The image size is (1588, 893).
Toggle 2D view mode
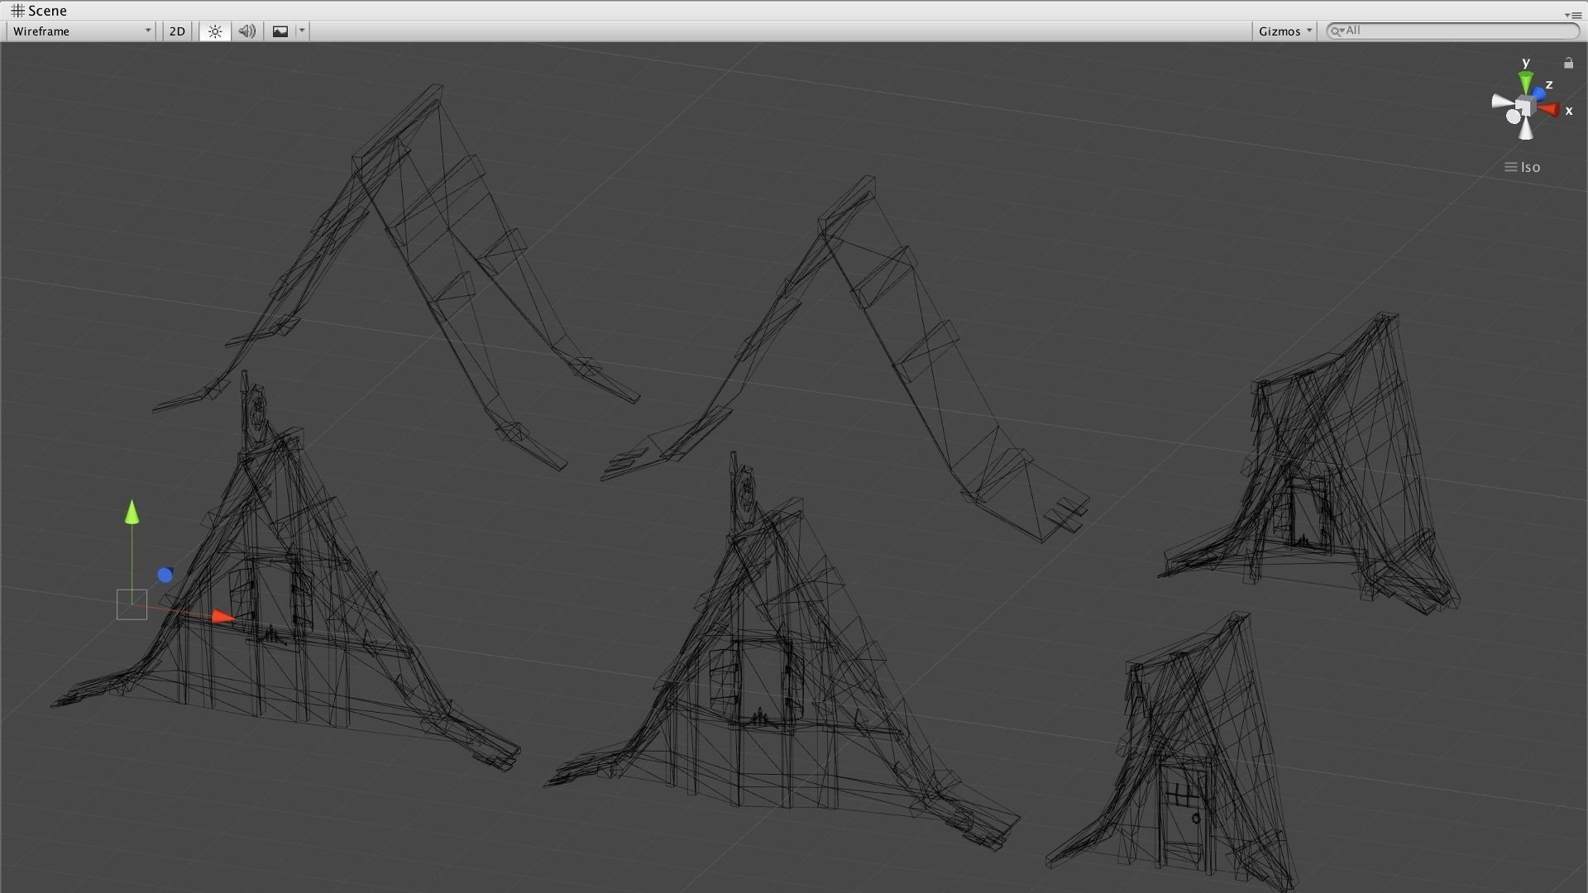[177, 31]
